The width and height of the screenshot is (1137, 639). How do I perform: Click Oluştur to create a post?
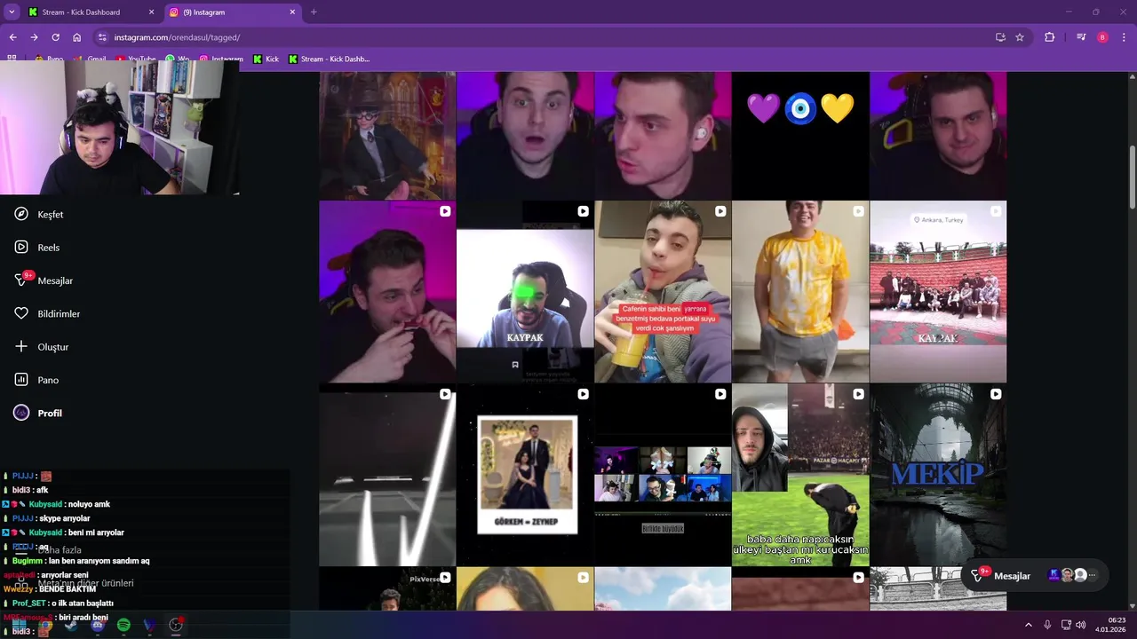click(41, 347)
